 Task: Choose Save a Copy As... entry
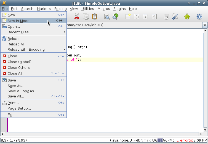coord(34,91)
